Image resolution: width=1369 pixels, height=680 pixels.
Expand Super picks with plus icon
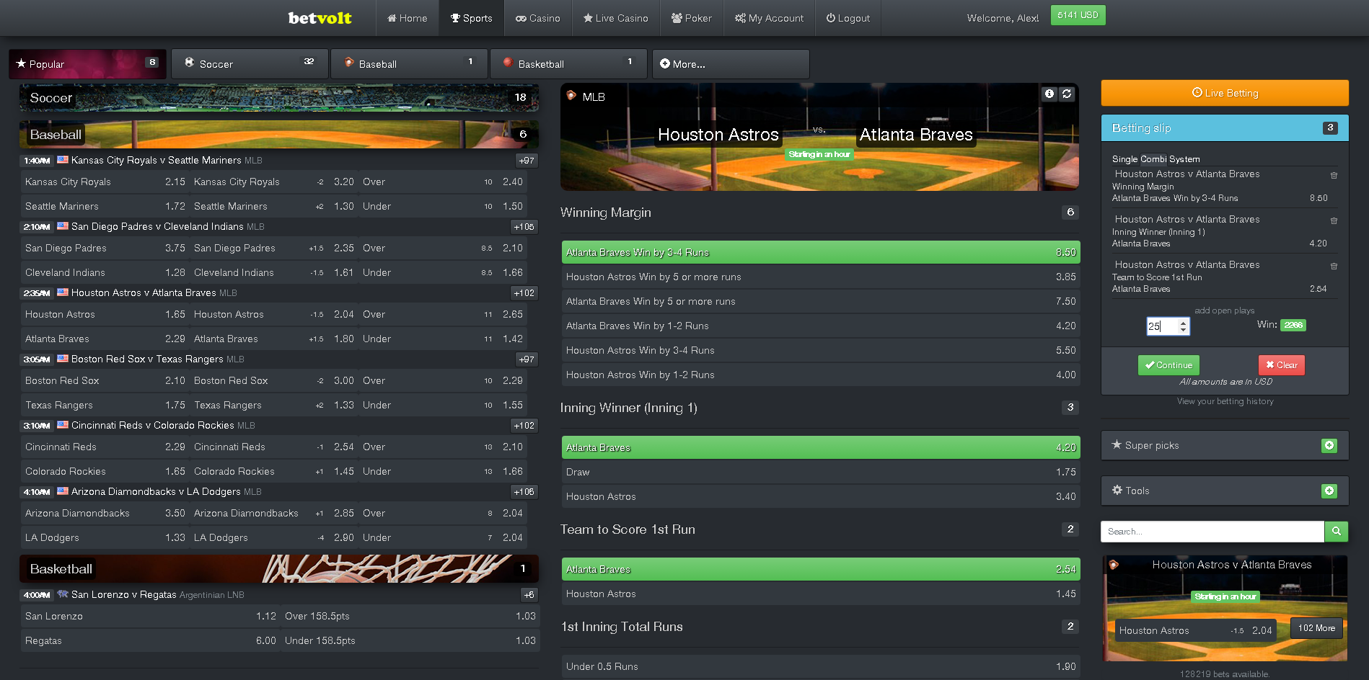pyautogui.click(x=1329, y=446)
